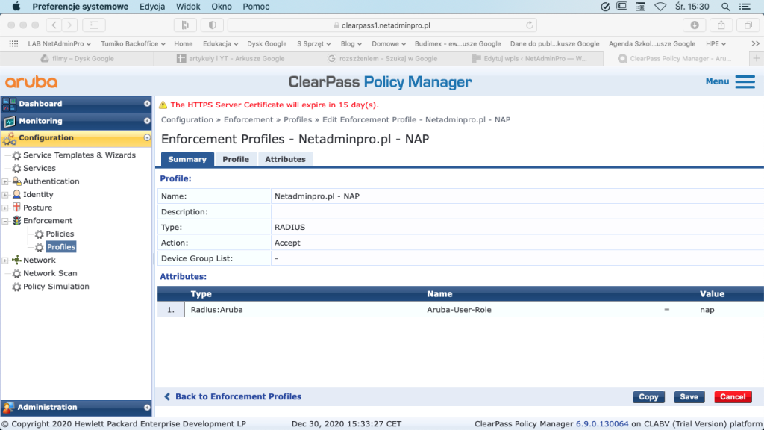Open the Apple menu
764x430 pixels.
[16, 6]
